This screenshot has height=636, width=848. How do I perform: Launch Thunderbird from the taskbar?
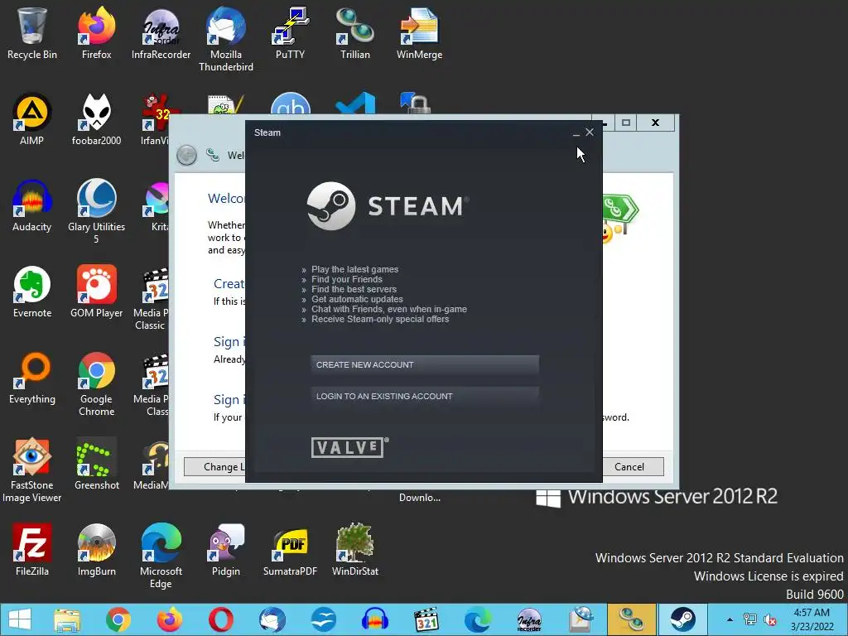272,619
